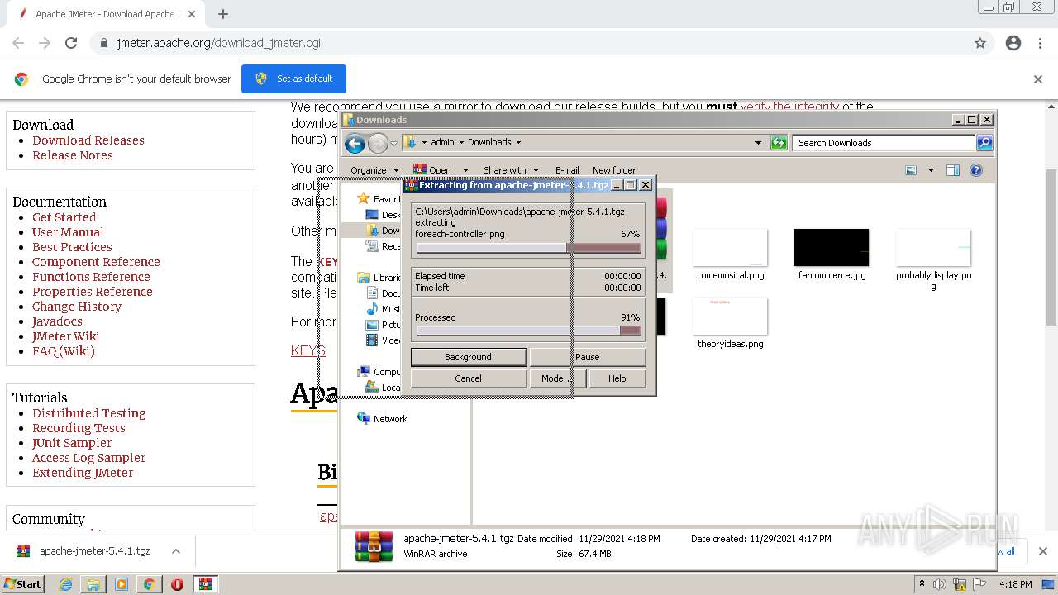Click the E-mail toolbar item
The image size is (1058, 595).
point(567,170)
